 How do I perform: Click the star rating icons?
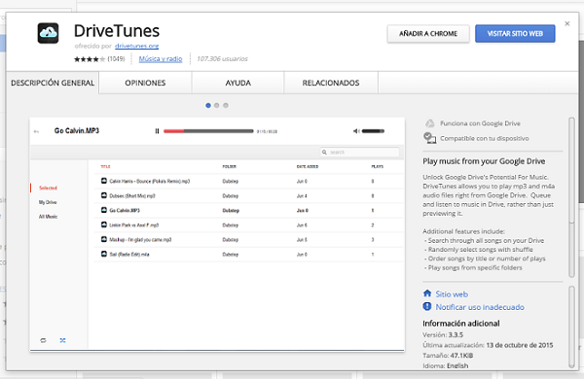pos(90,59)
